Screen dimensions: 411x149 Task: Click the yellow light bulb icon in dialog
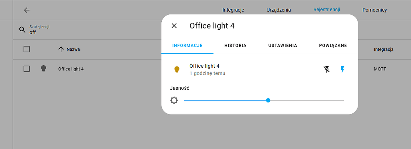[177, 70]
